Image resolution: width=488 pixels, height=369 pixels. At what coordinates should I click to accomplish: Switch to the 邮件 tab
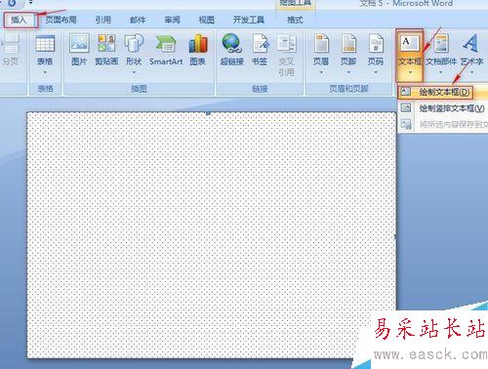click(138, 20)
